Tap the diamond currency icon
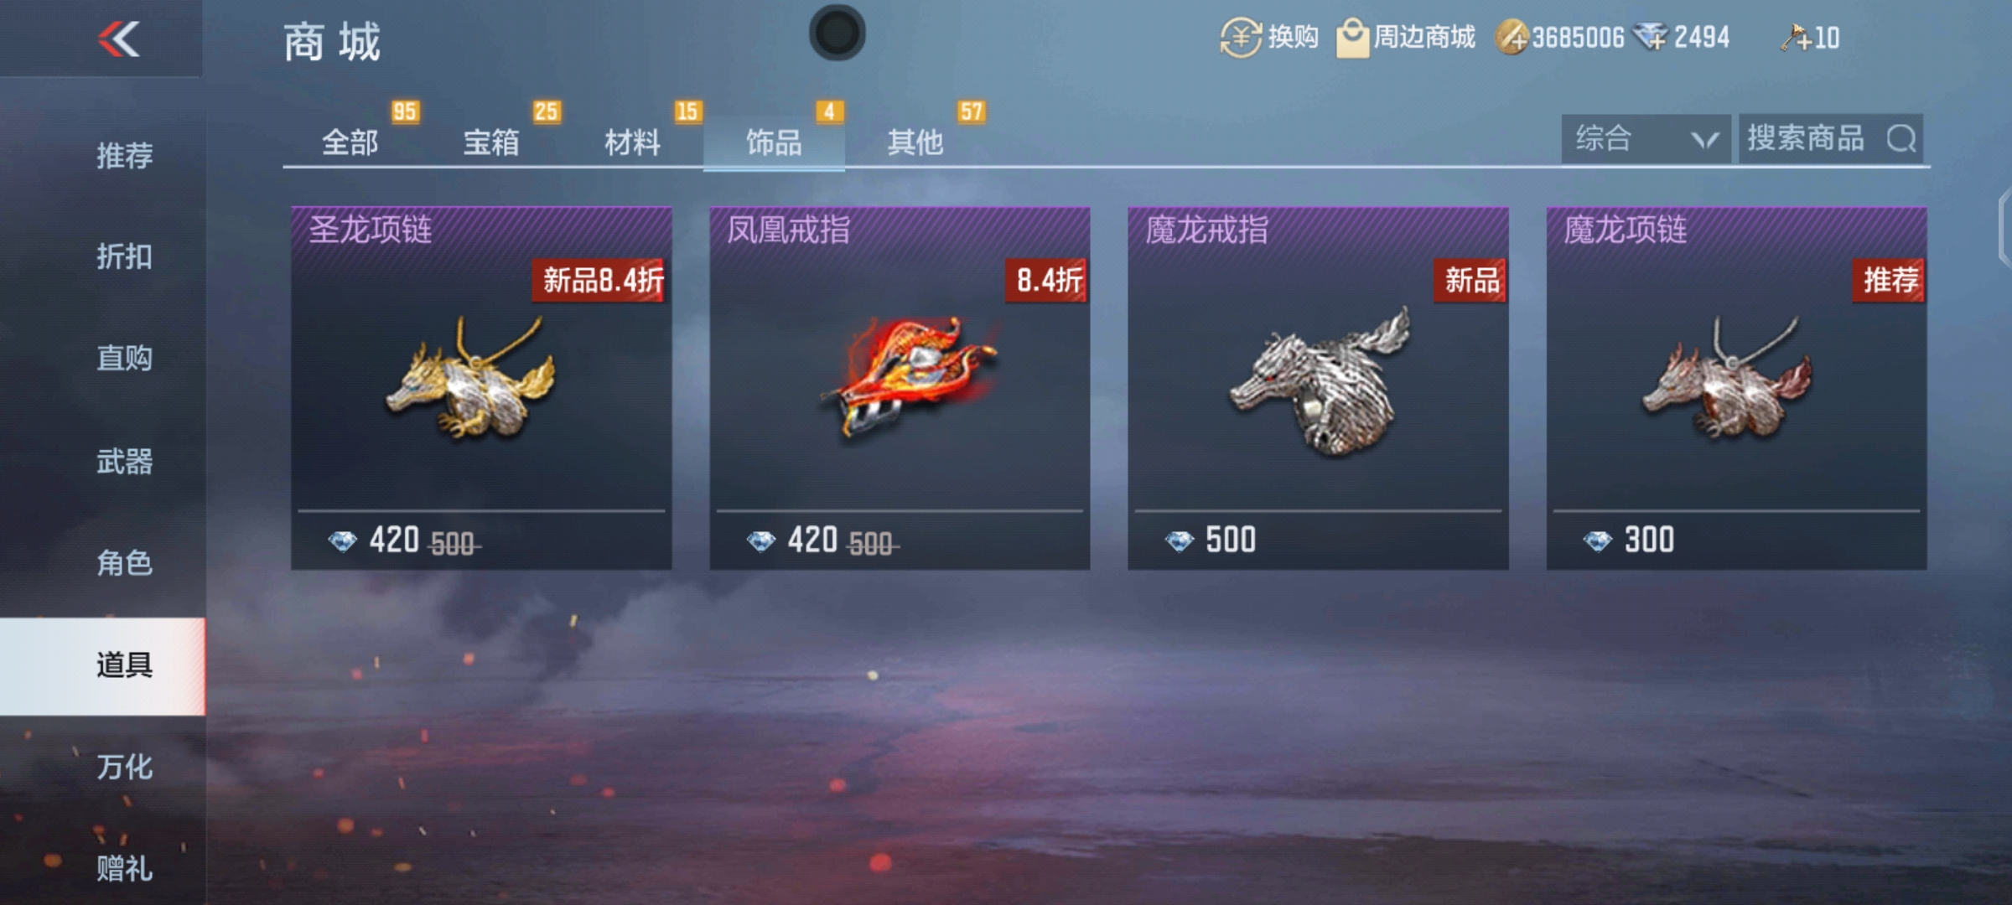 pyautogui.click(x=1651, y=37)
